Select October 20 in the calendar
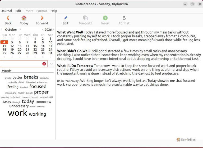The image size is (203, 148). point(20,50)
